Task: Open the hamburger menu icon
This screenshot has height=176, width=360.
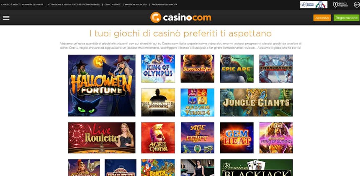Action: click(x=6, y=18)
